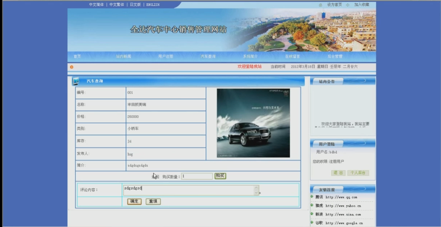The image size is (441, 227).
Task: Switch language to ENGLISH
Action: coord(153,5)
